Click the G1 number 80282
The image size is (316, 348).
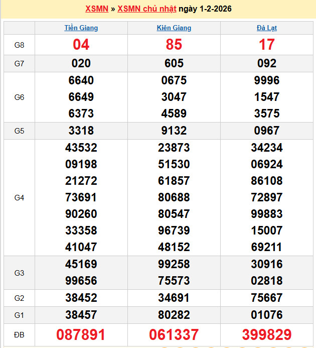tap(174, 315)
